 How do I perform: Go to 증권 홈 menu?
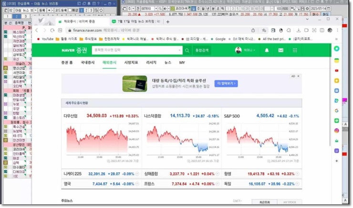(x=67, y=62)
